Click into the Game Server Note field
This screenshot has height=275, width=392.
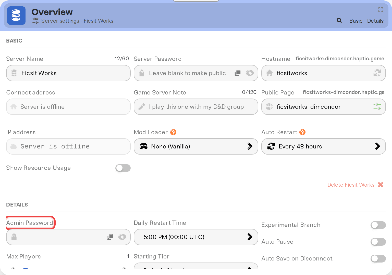pos(196,107)
